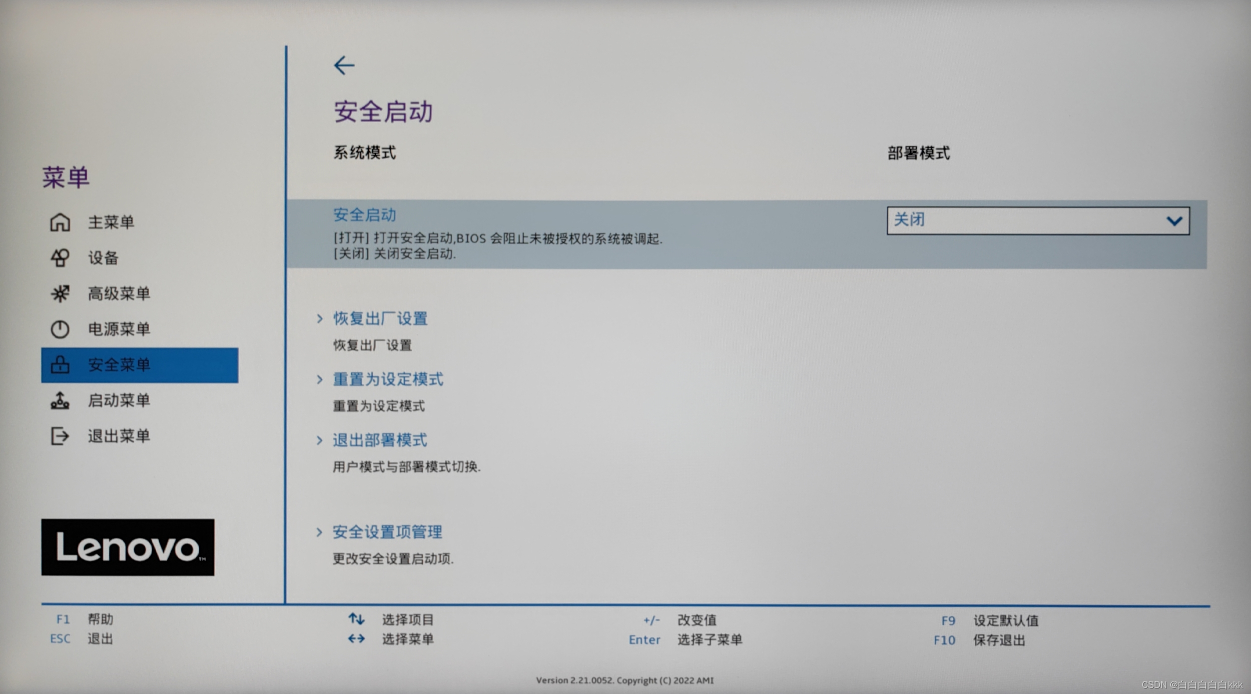1251x694 pixels.
Task: Select the 启动菜单 menu item
Action: click(119, 400)
